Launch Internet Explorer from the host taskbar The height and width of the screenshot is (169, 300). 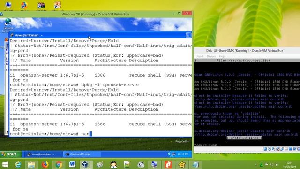pyautogui.click(x=18, y=165)
